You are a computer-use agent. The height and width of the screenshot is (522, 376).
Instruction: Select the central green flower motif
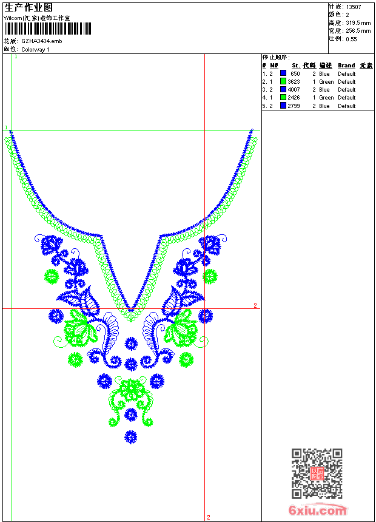131,389
